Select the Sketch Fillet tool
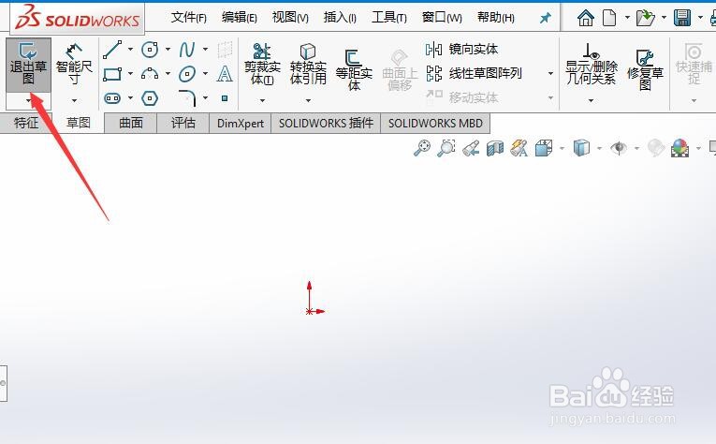Screen dimensions: 716x444 (x=187, y=98)
